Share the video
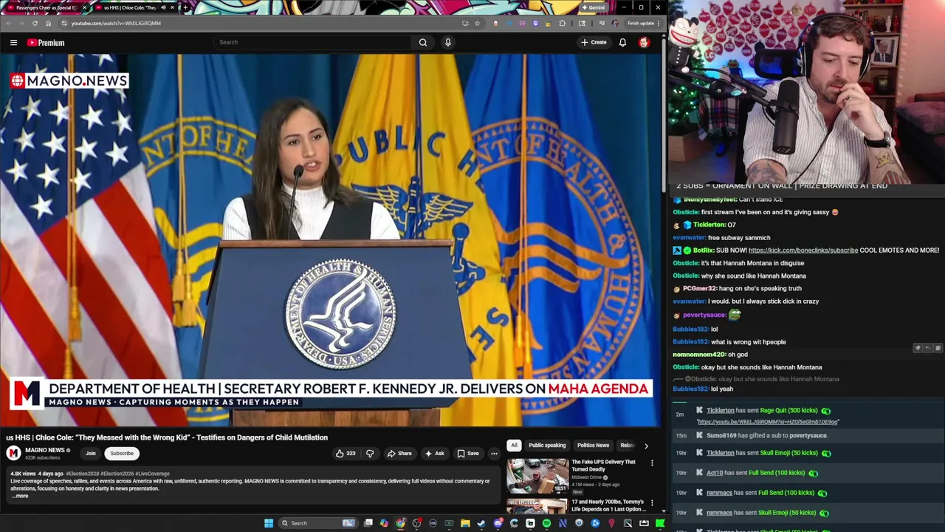Screen dimensions: 945x532 tap(399, 453)
